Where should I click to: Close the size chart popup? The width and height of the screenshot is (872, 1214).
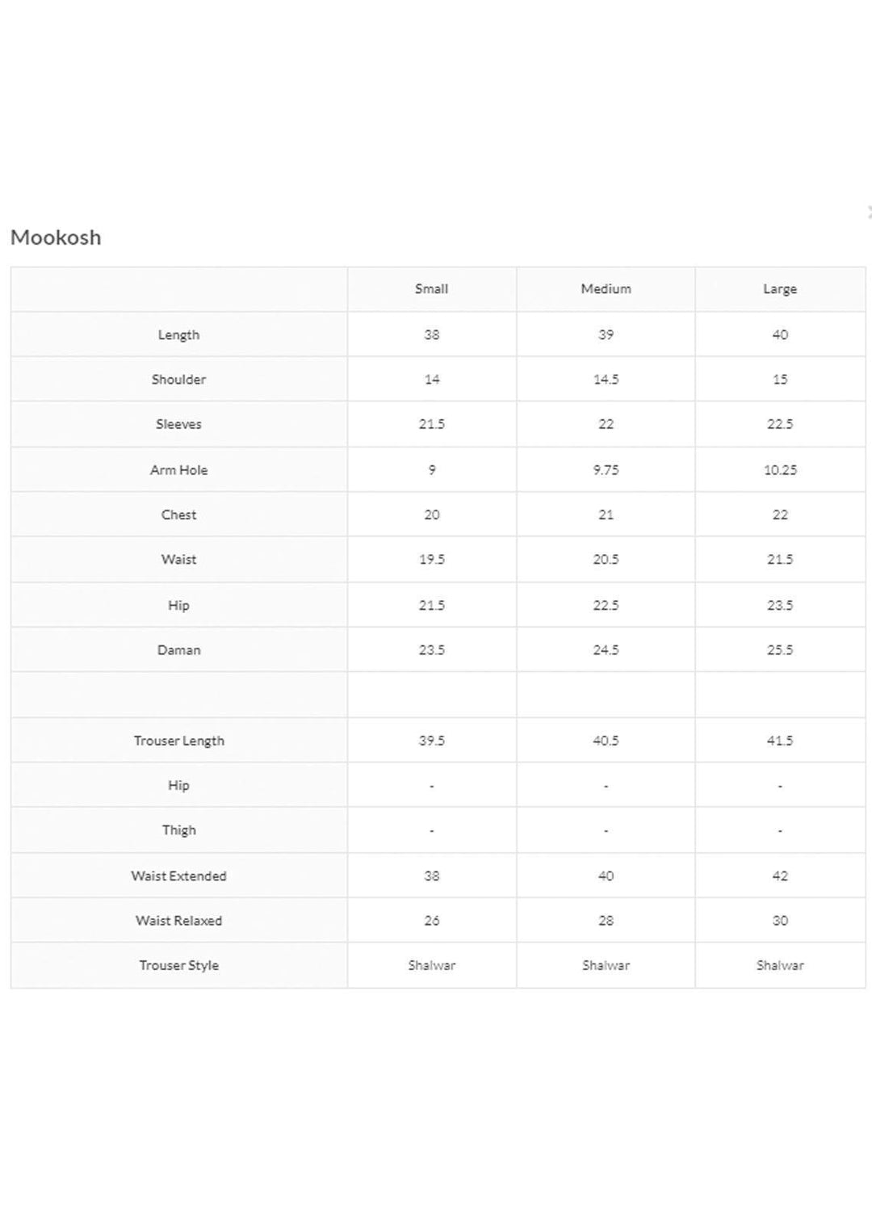tap(868, 212)
